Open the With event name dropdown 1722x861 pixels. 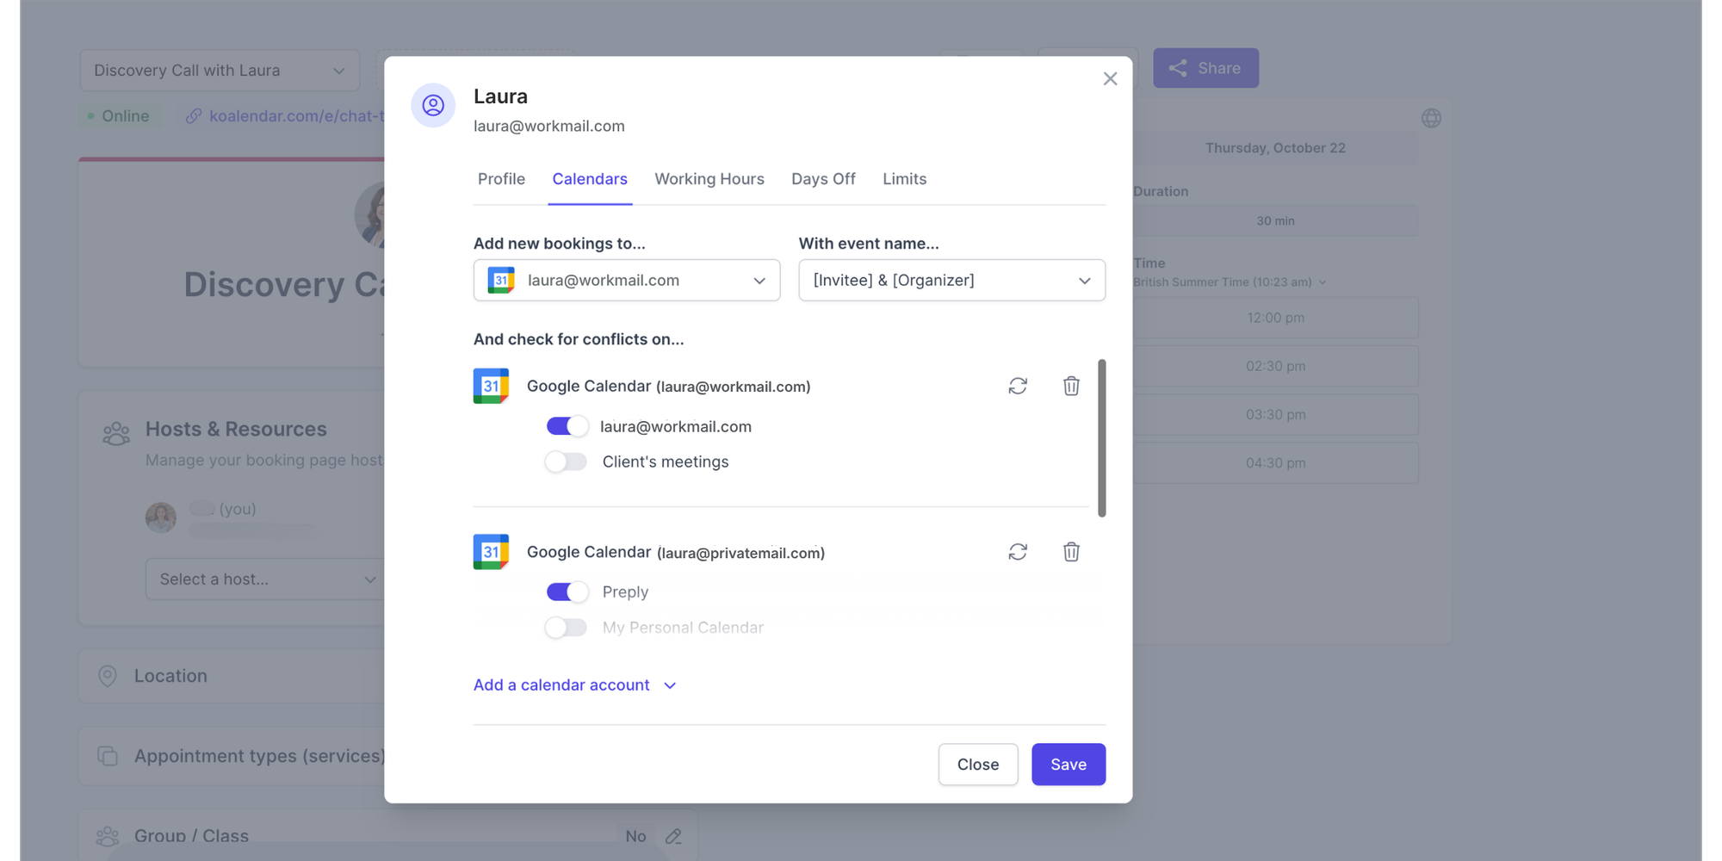pos(952,280)
